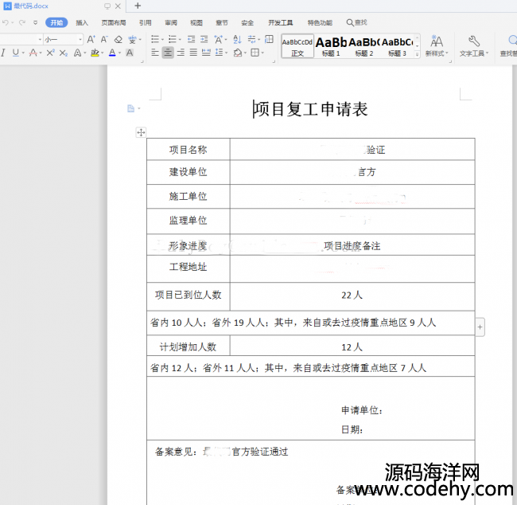Decrease font size with A- icon
517x505 pixels.
104,39
